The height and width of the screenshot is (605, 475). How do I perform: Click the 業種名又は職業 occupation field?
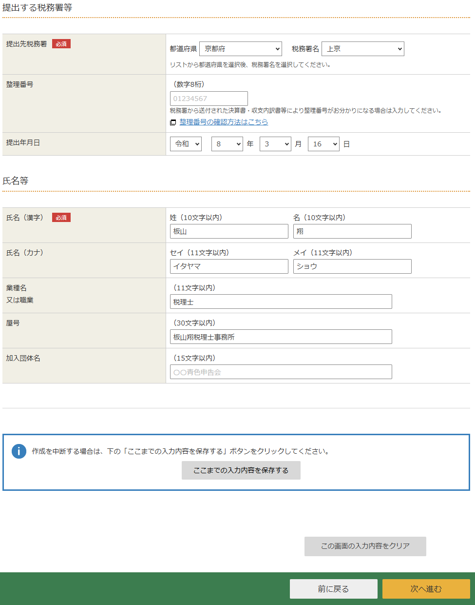[x=281, y=302]
